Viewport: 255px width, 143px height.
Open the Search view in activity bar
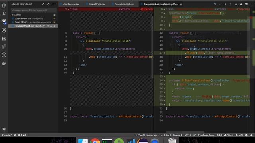point(4,14)
